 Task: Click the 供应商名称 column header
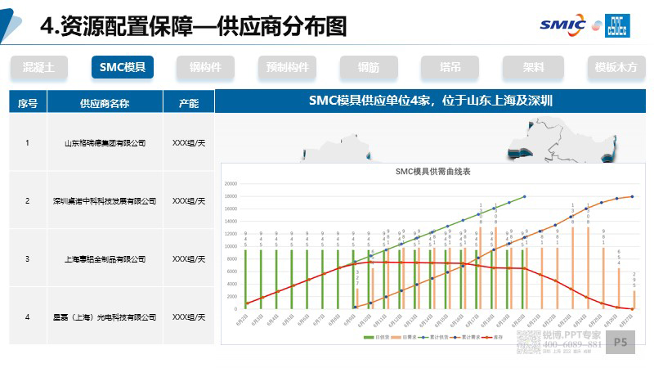[105, 103]
